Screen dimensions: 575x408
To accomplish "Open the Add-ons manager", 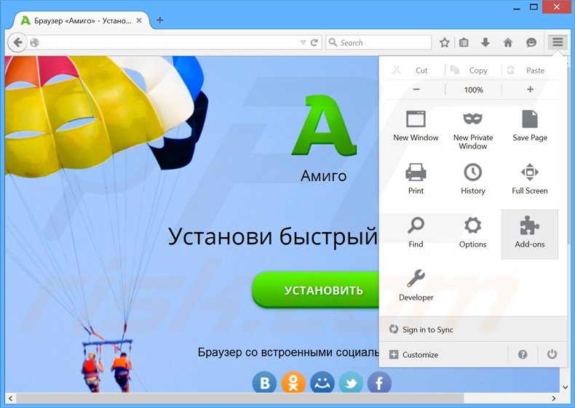I will [x=530, y=234].
